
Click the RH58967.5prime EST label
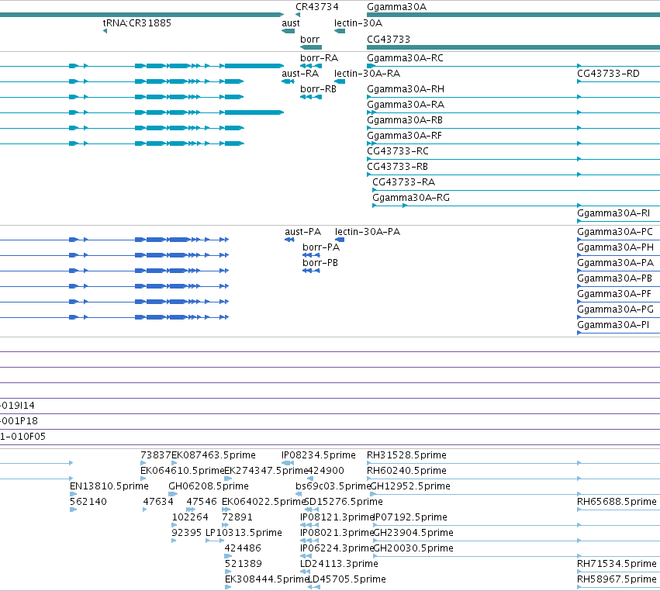pyautogui.click(x=617, y=579)
